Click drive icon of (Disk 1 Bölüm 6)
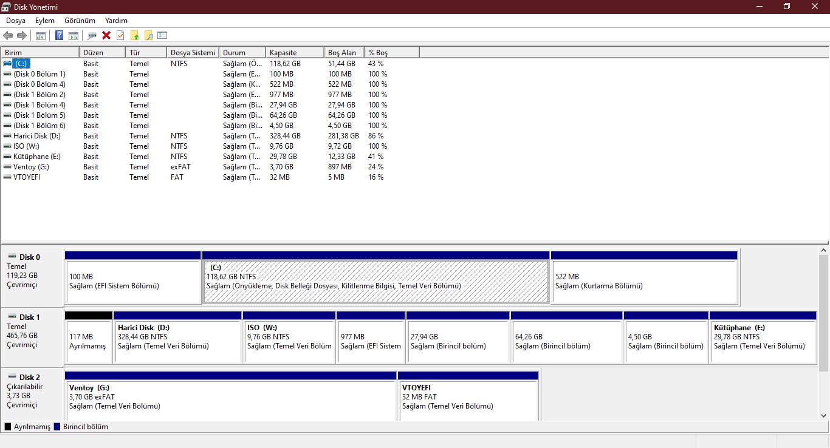This screenshot has width=830, height=448. click(7, 126)
